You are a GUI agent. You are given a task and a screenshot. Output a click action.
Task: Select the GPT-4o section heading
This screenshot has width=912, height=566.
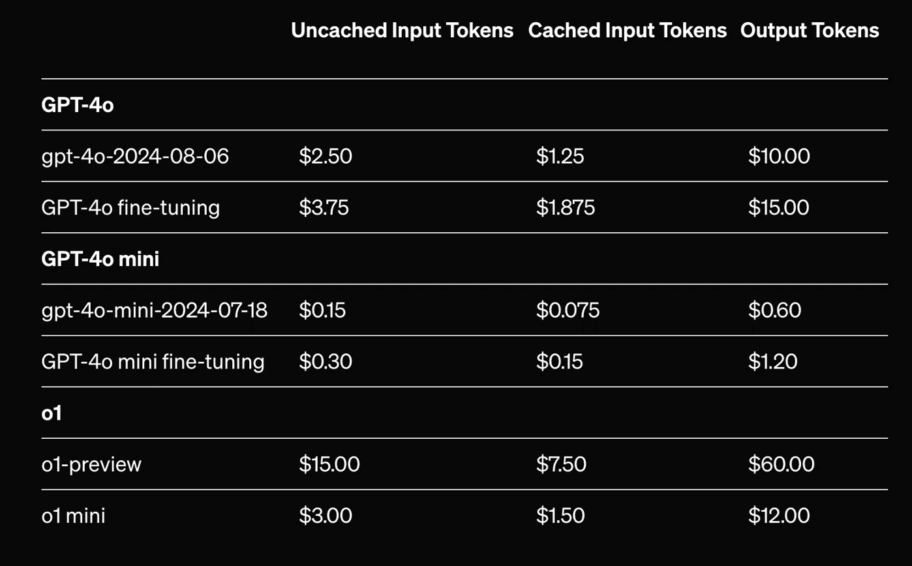pos(77,105)
